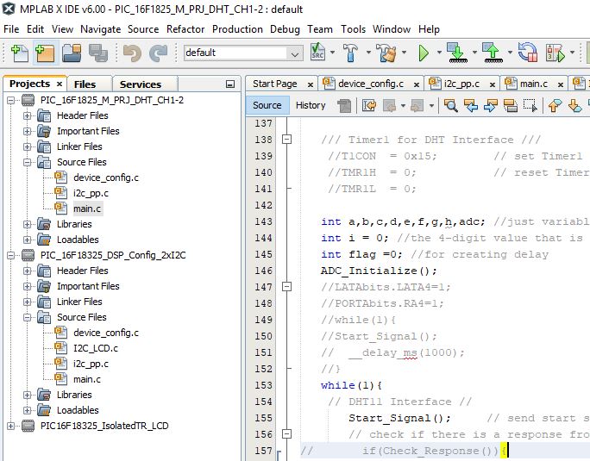
Task: Select the Source view button
Action: pyautogui.click(x=267, y=105)
